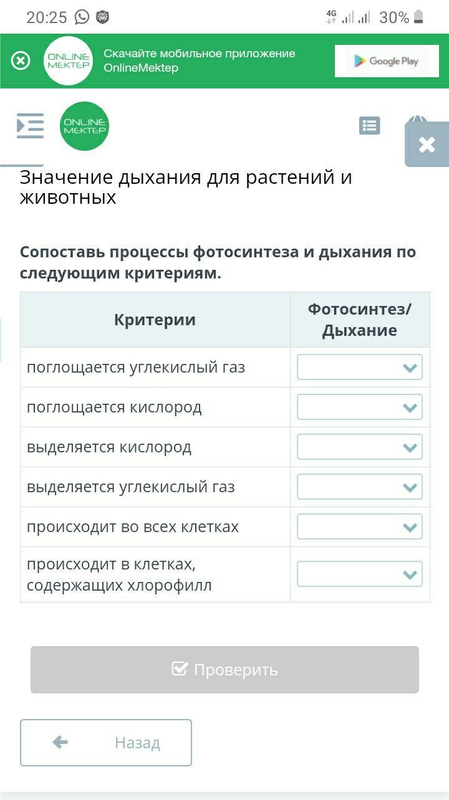Dismiss the app banner with the X icon

click(x=21, y=61)
